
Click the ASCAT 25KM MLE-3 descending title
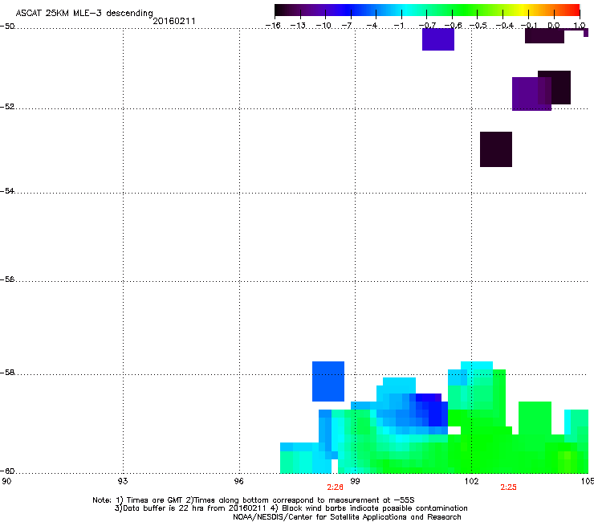pyautogui.click(x=84, y=14)
